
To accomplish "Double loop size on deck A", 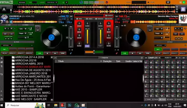I will [x=11, y=28].
